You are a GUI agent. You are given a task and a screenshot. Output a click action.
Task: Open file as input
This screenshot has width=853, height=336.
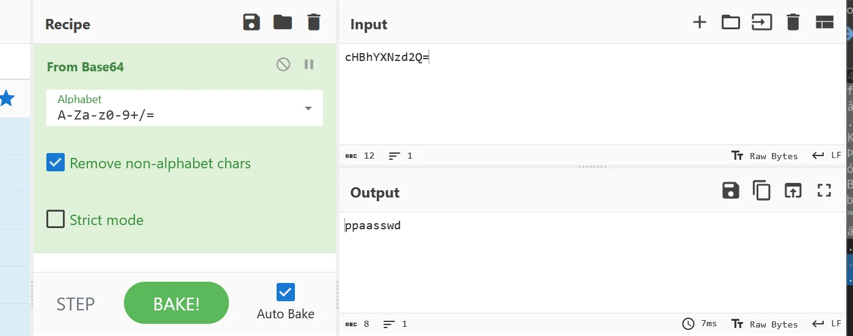(x=761, y=23)
